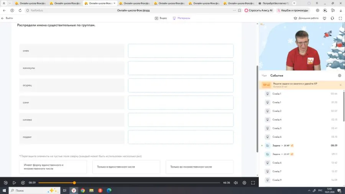Jump to Слайд 4 event
Image resolution: width=345 pixels, height=194 pixels.
(x=301, y=120)
